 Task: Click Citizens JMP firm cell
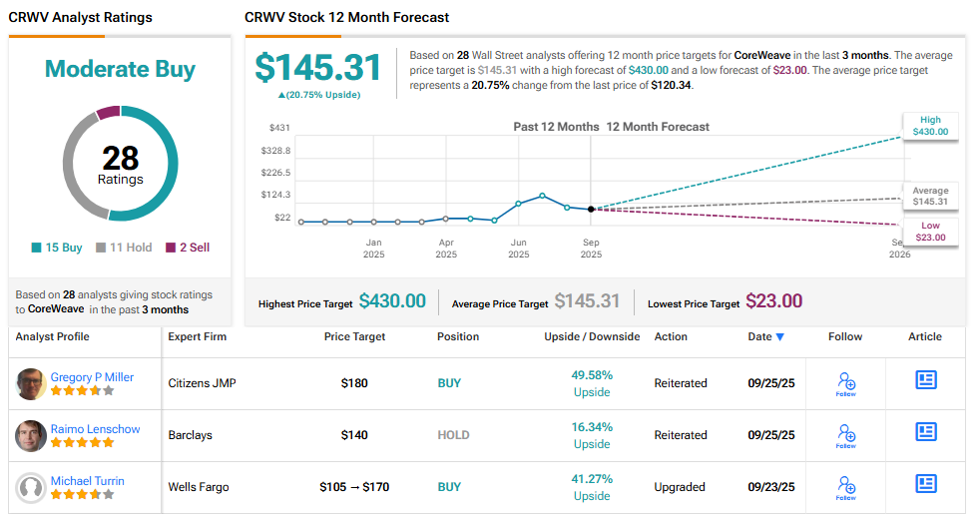202,383
